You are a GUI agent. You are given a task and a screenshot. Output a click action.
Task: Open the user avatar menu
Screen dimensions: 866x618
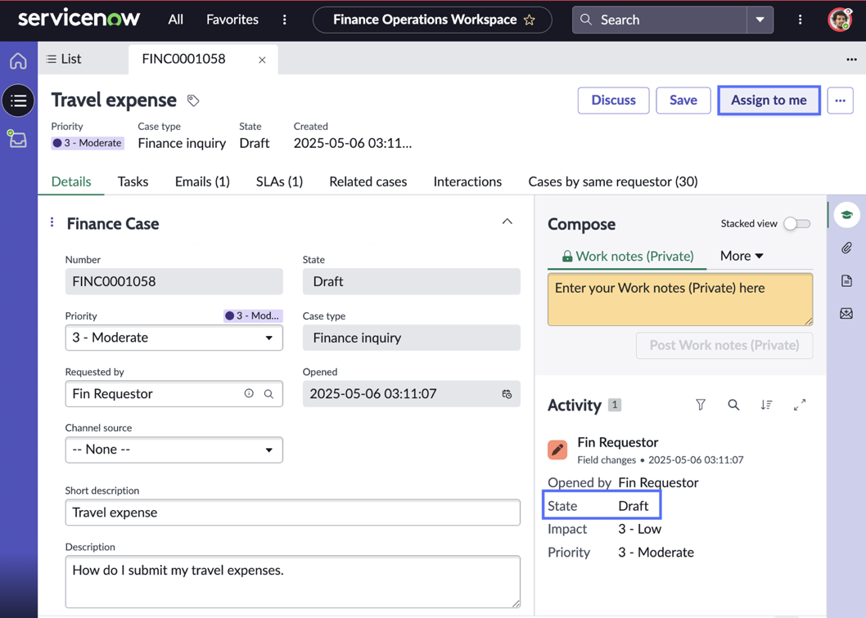(840, 20)
